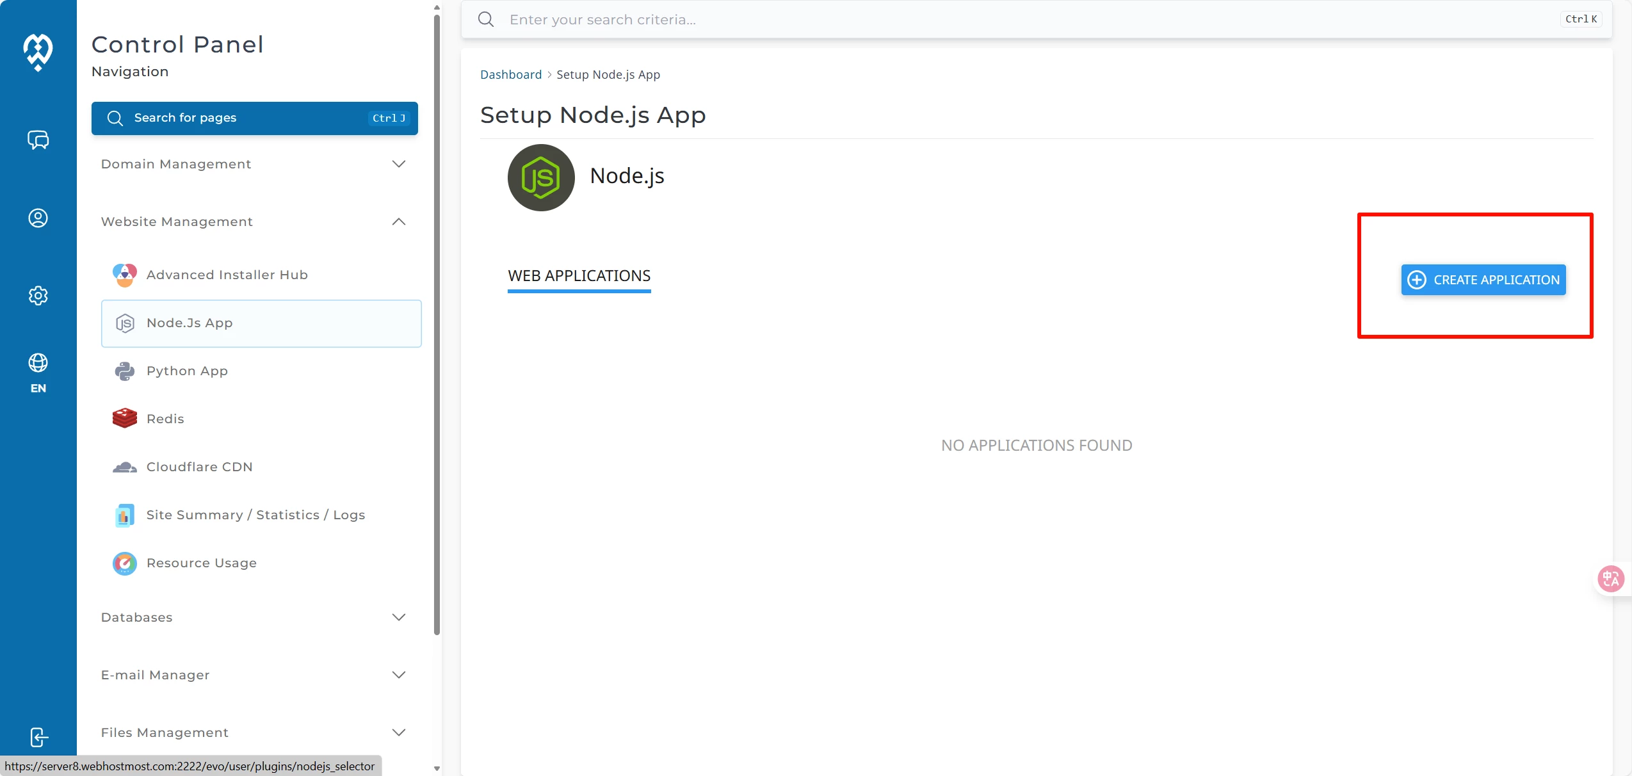
Task: Click the CREATE APPLICATION button
Action: [1483, 280]
